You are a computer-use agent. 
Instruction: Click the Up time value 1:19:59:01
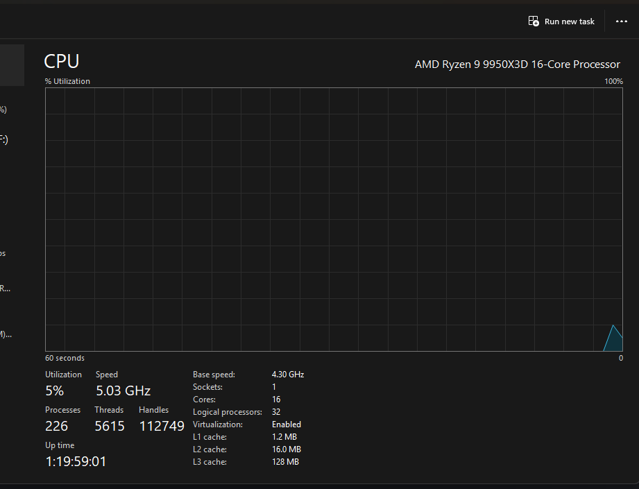pos(76,461)
